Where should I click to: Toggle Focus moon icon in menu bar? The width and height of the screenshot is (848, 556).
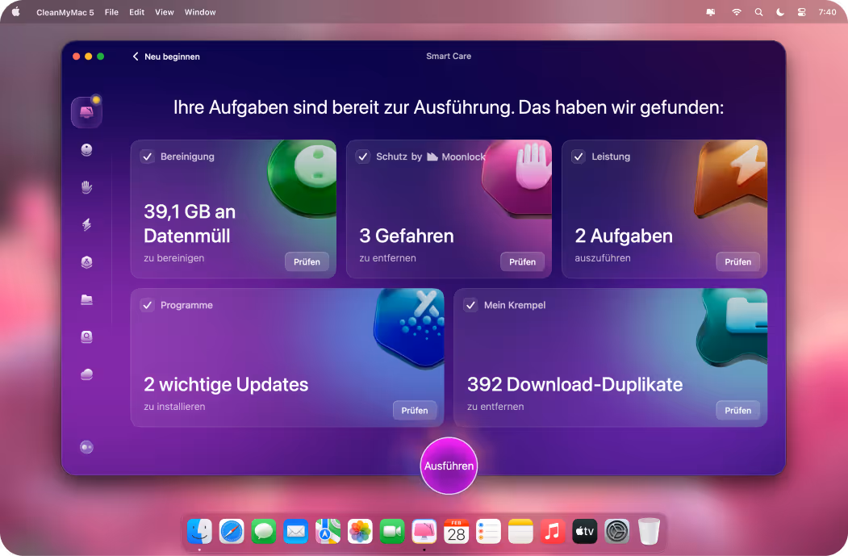(x=780, y=12)
